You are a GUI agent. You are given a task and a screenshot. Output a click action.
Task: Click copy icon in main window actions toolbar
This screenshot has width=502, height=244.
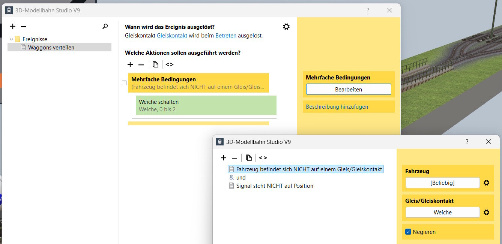[x=155, y=64]
